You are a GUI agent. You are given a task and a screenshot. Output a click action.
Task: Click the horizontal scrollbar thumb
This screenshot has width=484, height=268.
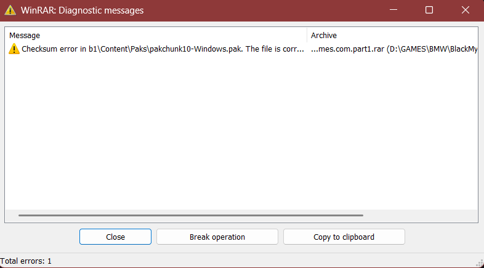point(191,215)
